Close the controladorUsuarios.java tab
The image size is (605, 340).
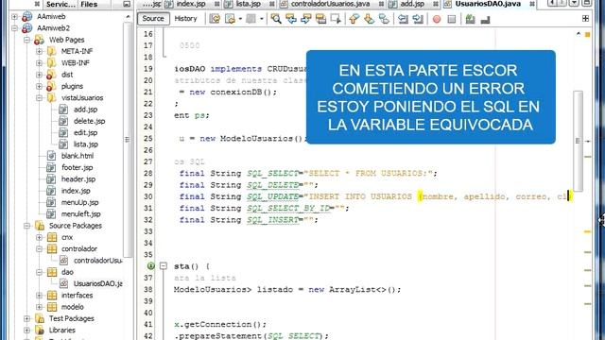381,4
